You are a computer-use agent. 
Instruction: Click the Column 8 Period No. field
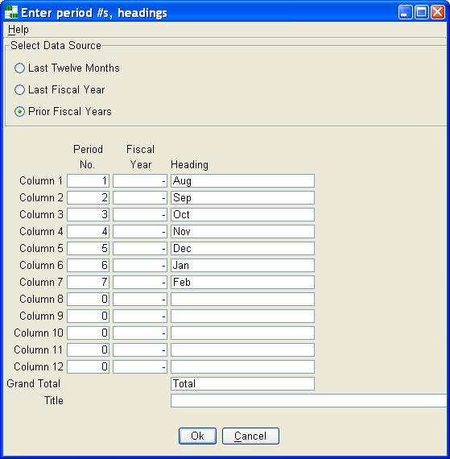tap(88, 300)
